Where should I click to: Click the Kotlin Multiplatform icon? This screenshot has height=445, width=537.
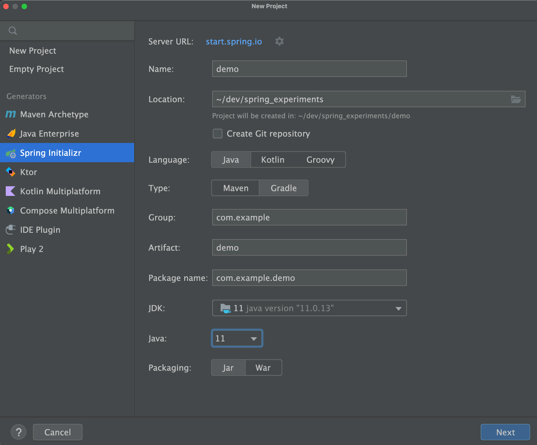point(11,191)
